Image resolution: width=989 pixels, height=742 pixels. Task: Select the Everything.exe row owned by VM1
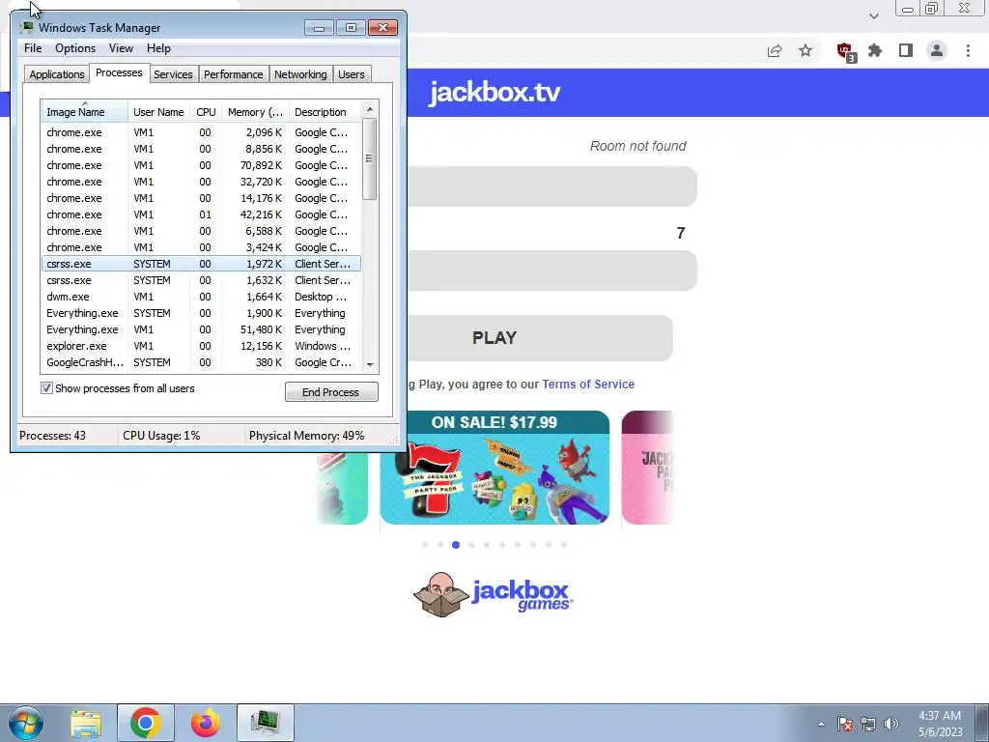(201, 329)
